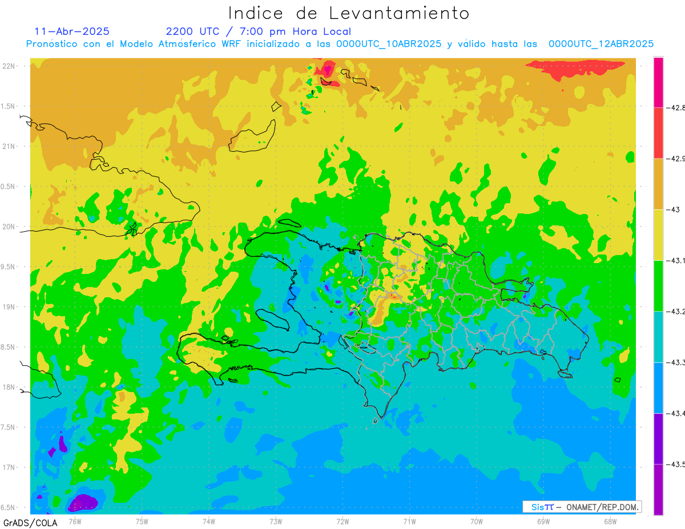Screen dimensions: 685x529
Task: Click the '19N' latitude label
Action: (x=9, y=307)
